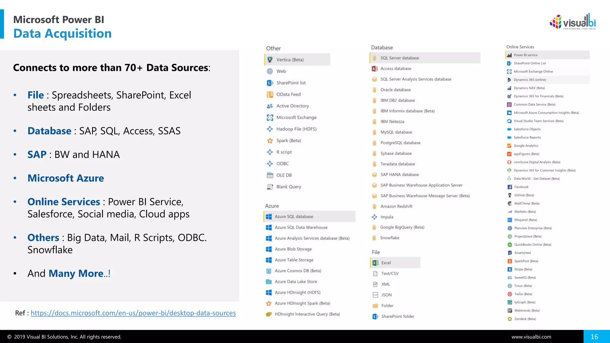Click the Active Directory icon
This screenshot has width=610, height=343.
tap(270, 106)
